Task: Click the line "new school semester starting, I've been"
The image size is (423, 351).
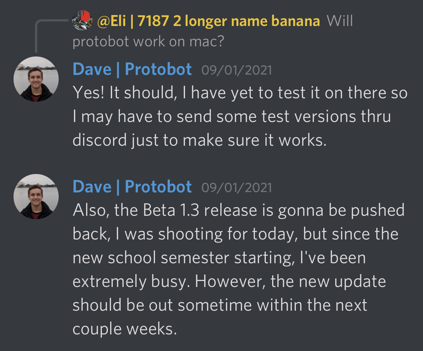Action: (219, 258)
